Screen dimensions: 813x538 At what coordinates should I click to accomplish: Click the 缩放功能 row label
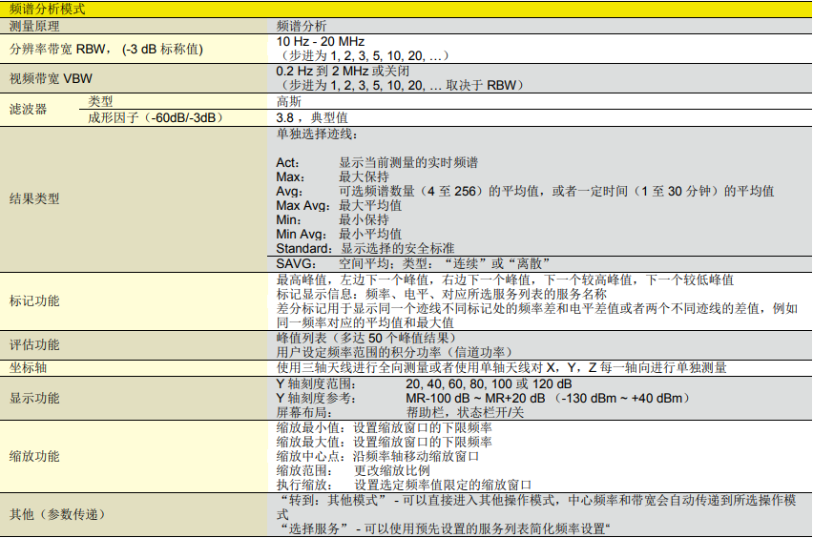34,456
